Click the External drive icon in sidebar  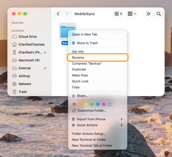(x=14, y=68)
